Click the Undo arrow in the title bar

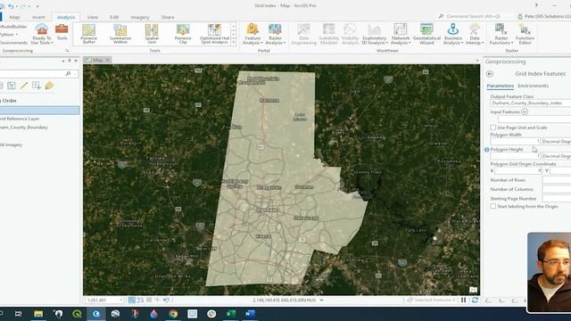click(x=11, y=6)
